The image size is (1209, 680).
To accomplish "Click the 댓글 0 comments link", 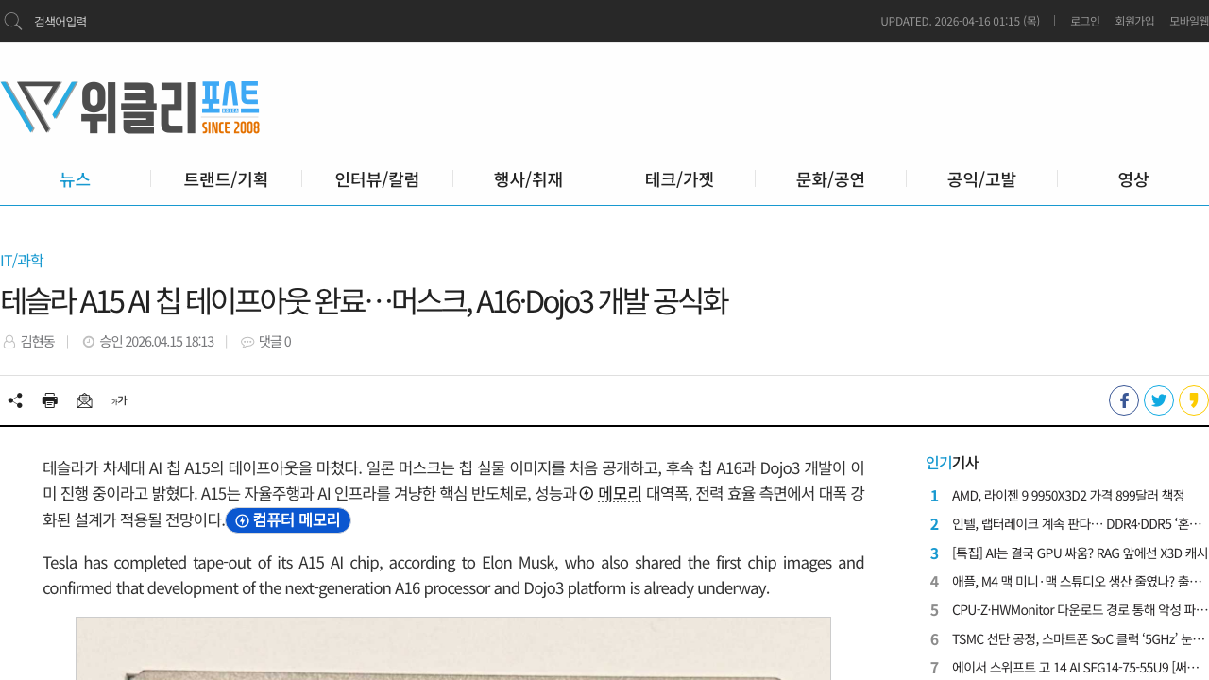I will [274, 342].
